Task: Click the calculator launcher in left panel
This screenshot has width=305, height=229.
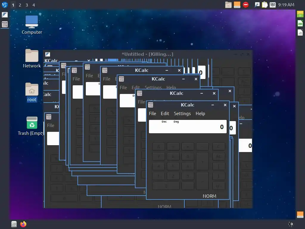Action: (x=5, y=24)
